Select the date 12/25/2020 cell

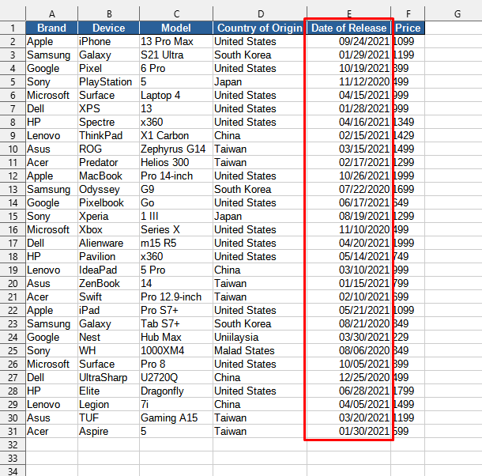click(349, 377)
